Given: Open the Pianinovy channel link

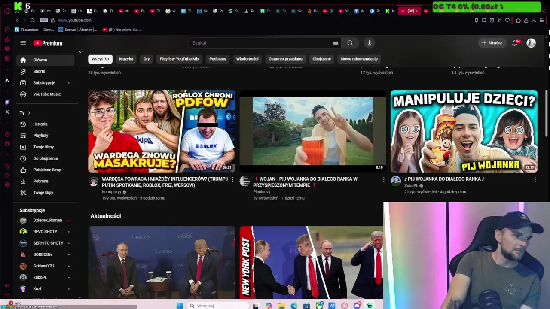Looking at the screenshot, I should [262, 192].
